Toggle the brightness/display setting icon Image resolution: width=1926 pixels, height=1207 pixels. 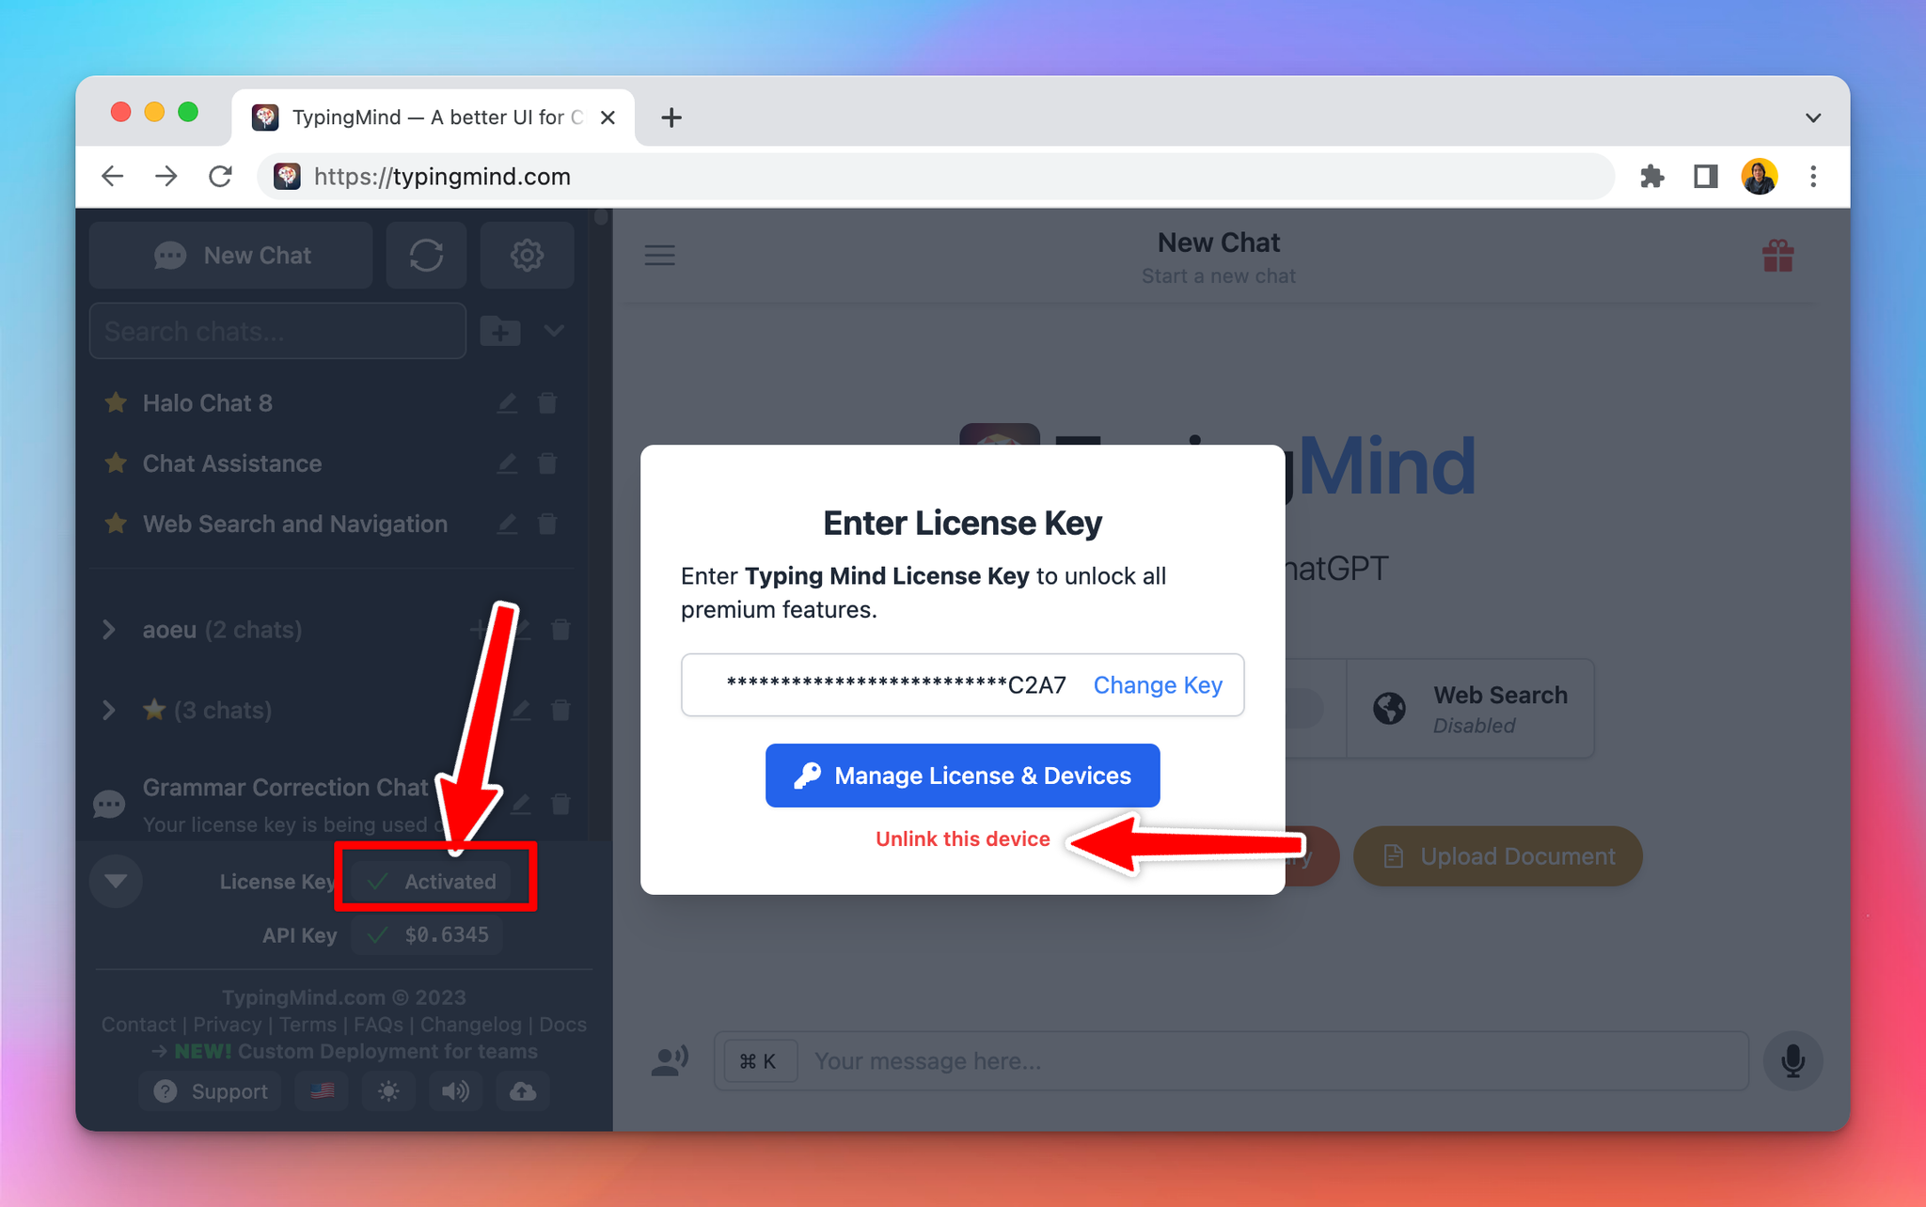tap(387, 1091)
